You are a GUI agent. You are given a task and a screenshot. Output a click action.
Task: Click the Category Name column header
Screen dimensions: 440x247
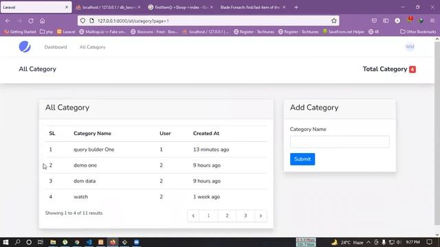92,133
